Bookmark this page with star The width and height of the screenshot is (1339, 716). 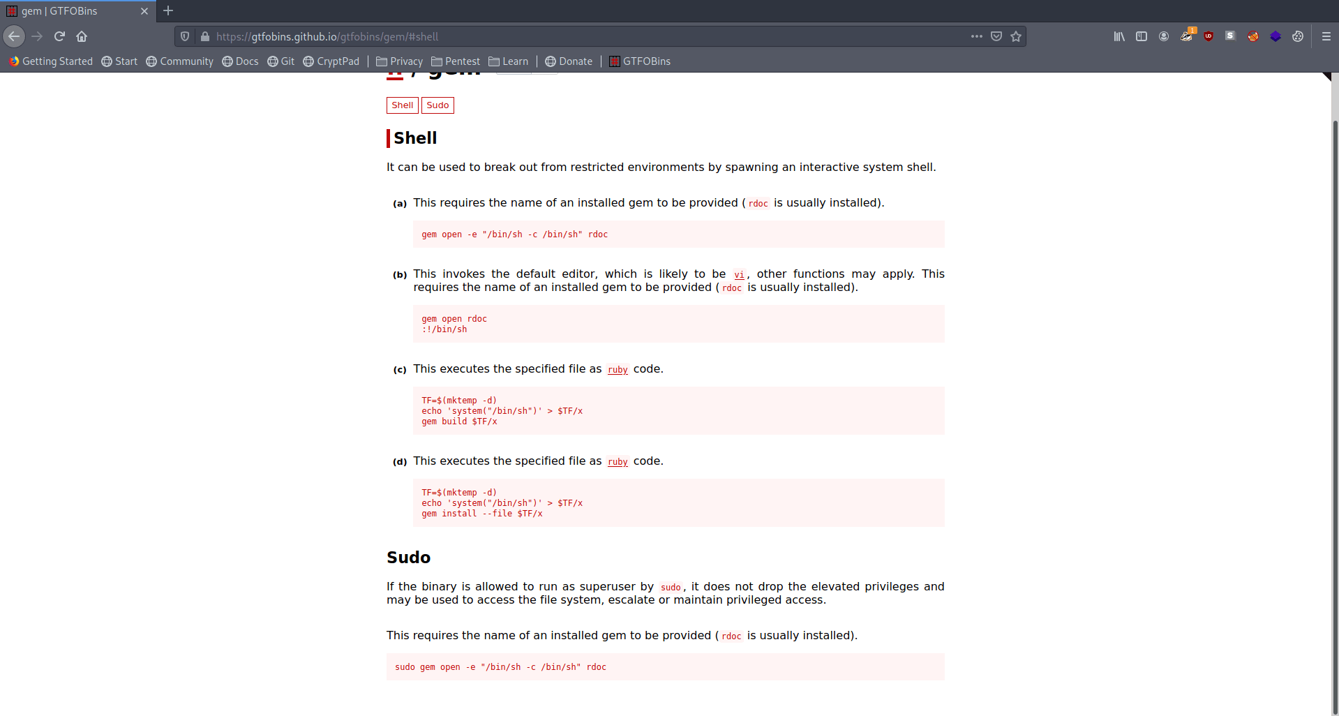[1016, 36]
